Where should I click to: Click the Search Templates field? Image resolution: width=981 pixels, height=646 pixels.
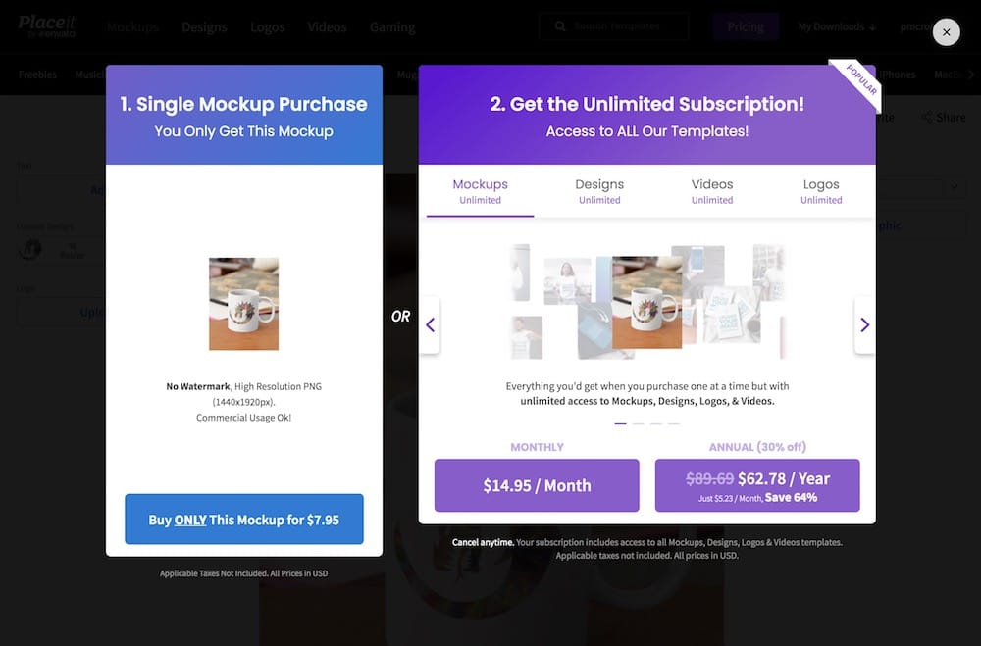pyautogui.click(x=614, y=26)
